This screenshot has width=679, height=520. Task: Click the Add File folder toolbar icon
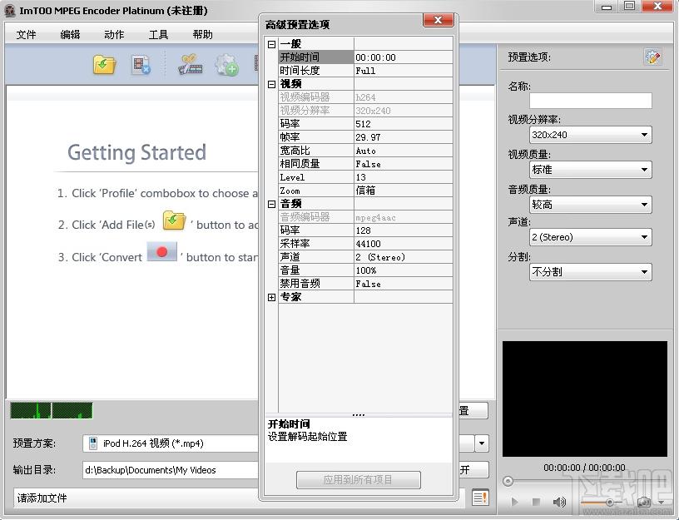tap(104, 66)
